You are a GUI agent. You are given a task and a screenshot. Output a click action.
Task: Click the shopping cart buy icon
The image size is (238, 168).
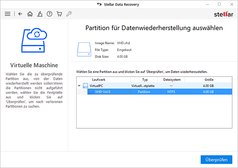(59, 14)
